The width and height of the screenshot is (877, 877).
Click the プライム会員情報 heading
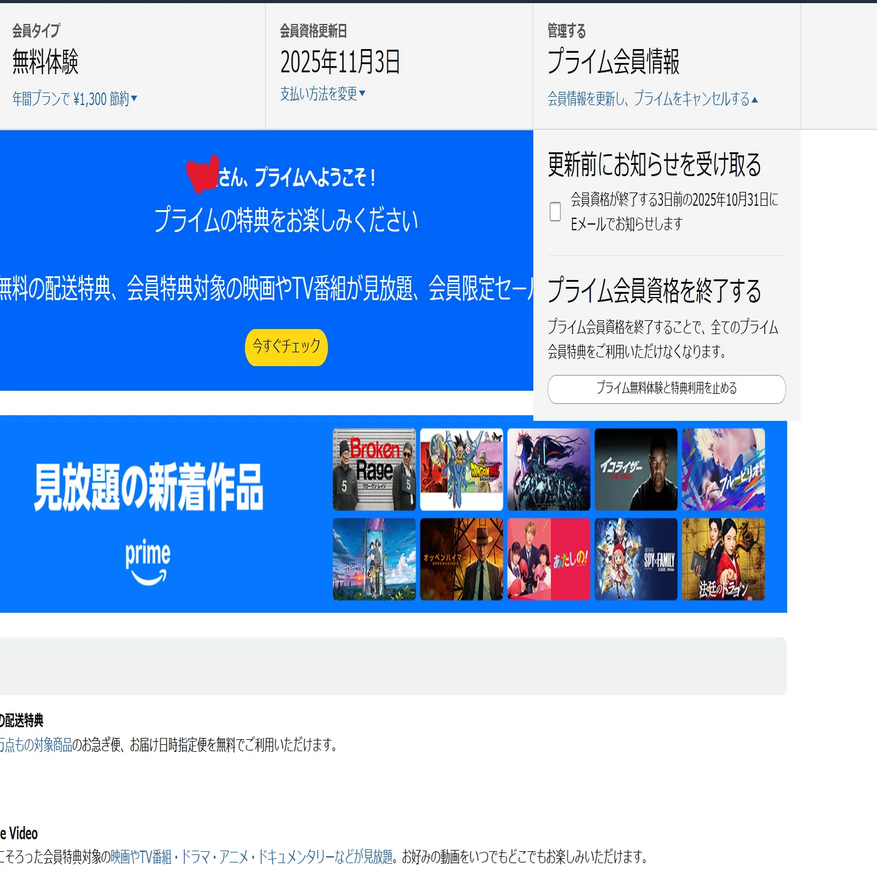[613, 62]
